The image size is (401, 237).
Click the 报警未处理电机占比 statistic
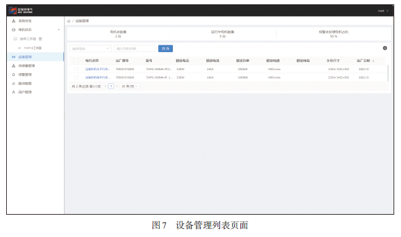333,34
